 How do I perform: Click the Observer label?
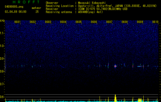click(52, 3)
